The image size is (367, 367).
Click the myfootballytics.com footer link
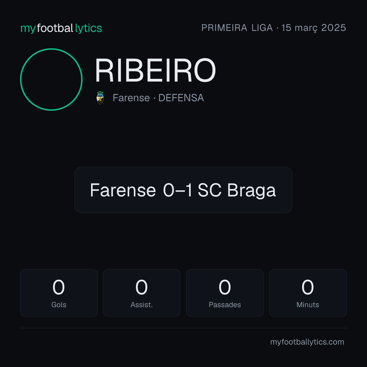point(307,342)
